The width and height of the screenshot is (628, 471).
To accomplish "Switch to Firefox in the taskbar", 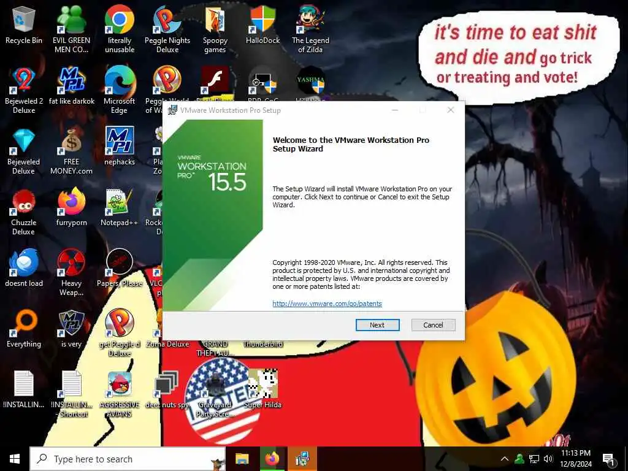I will 272,459.
